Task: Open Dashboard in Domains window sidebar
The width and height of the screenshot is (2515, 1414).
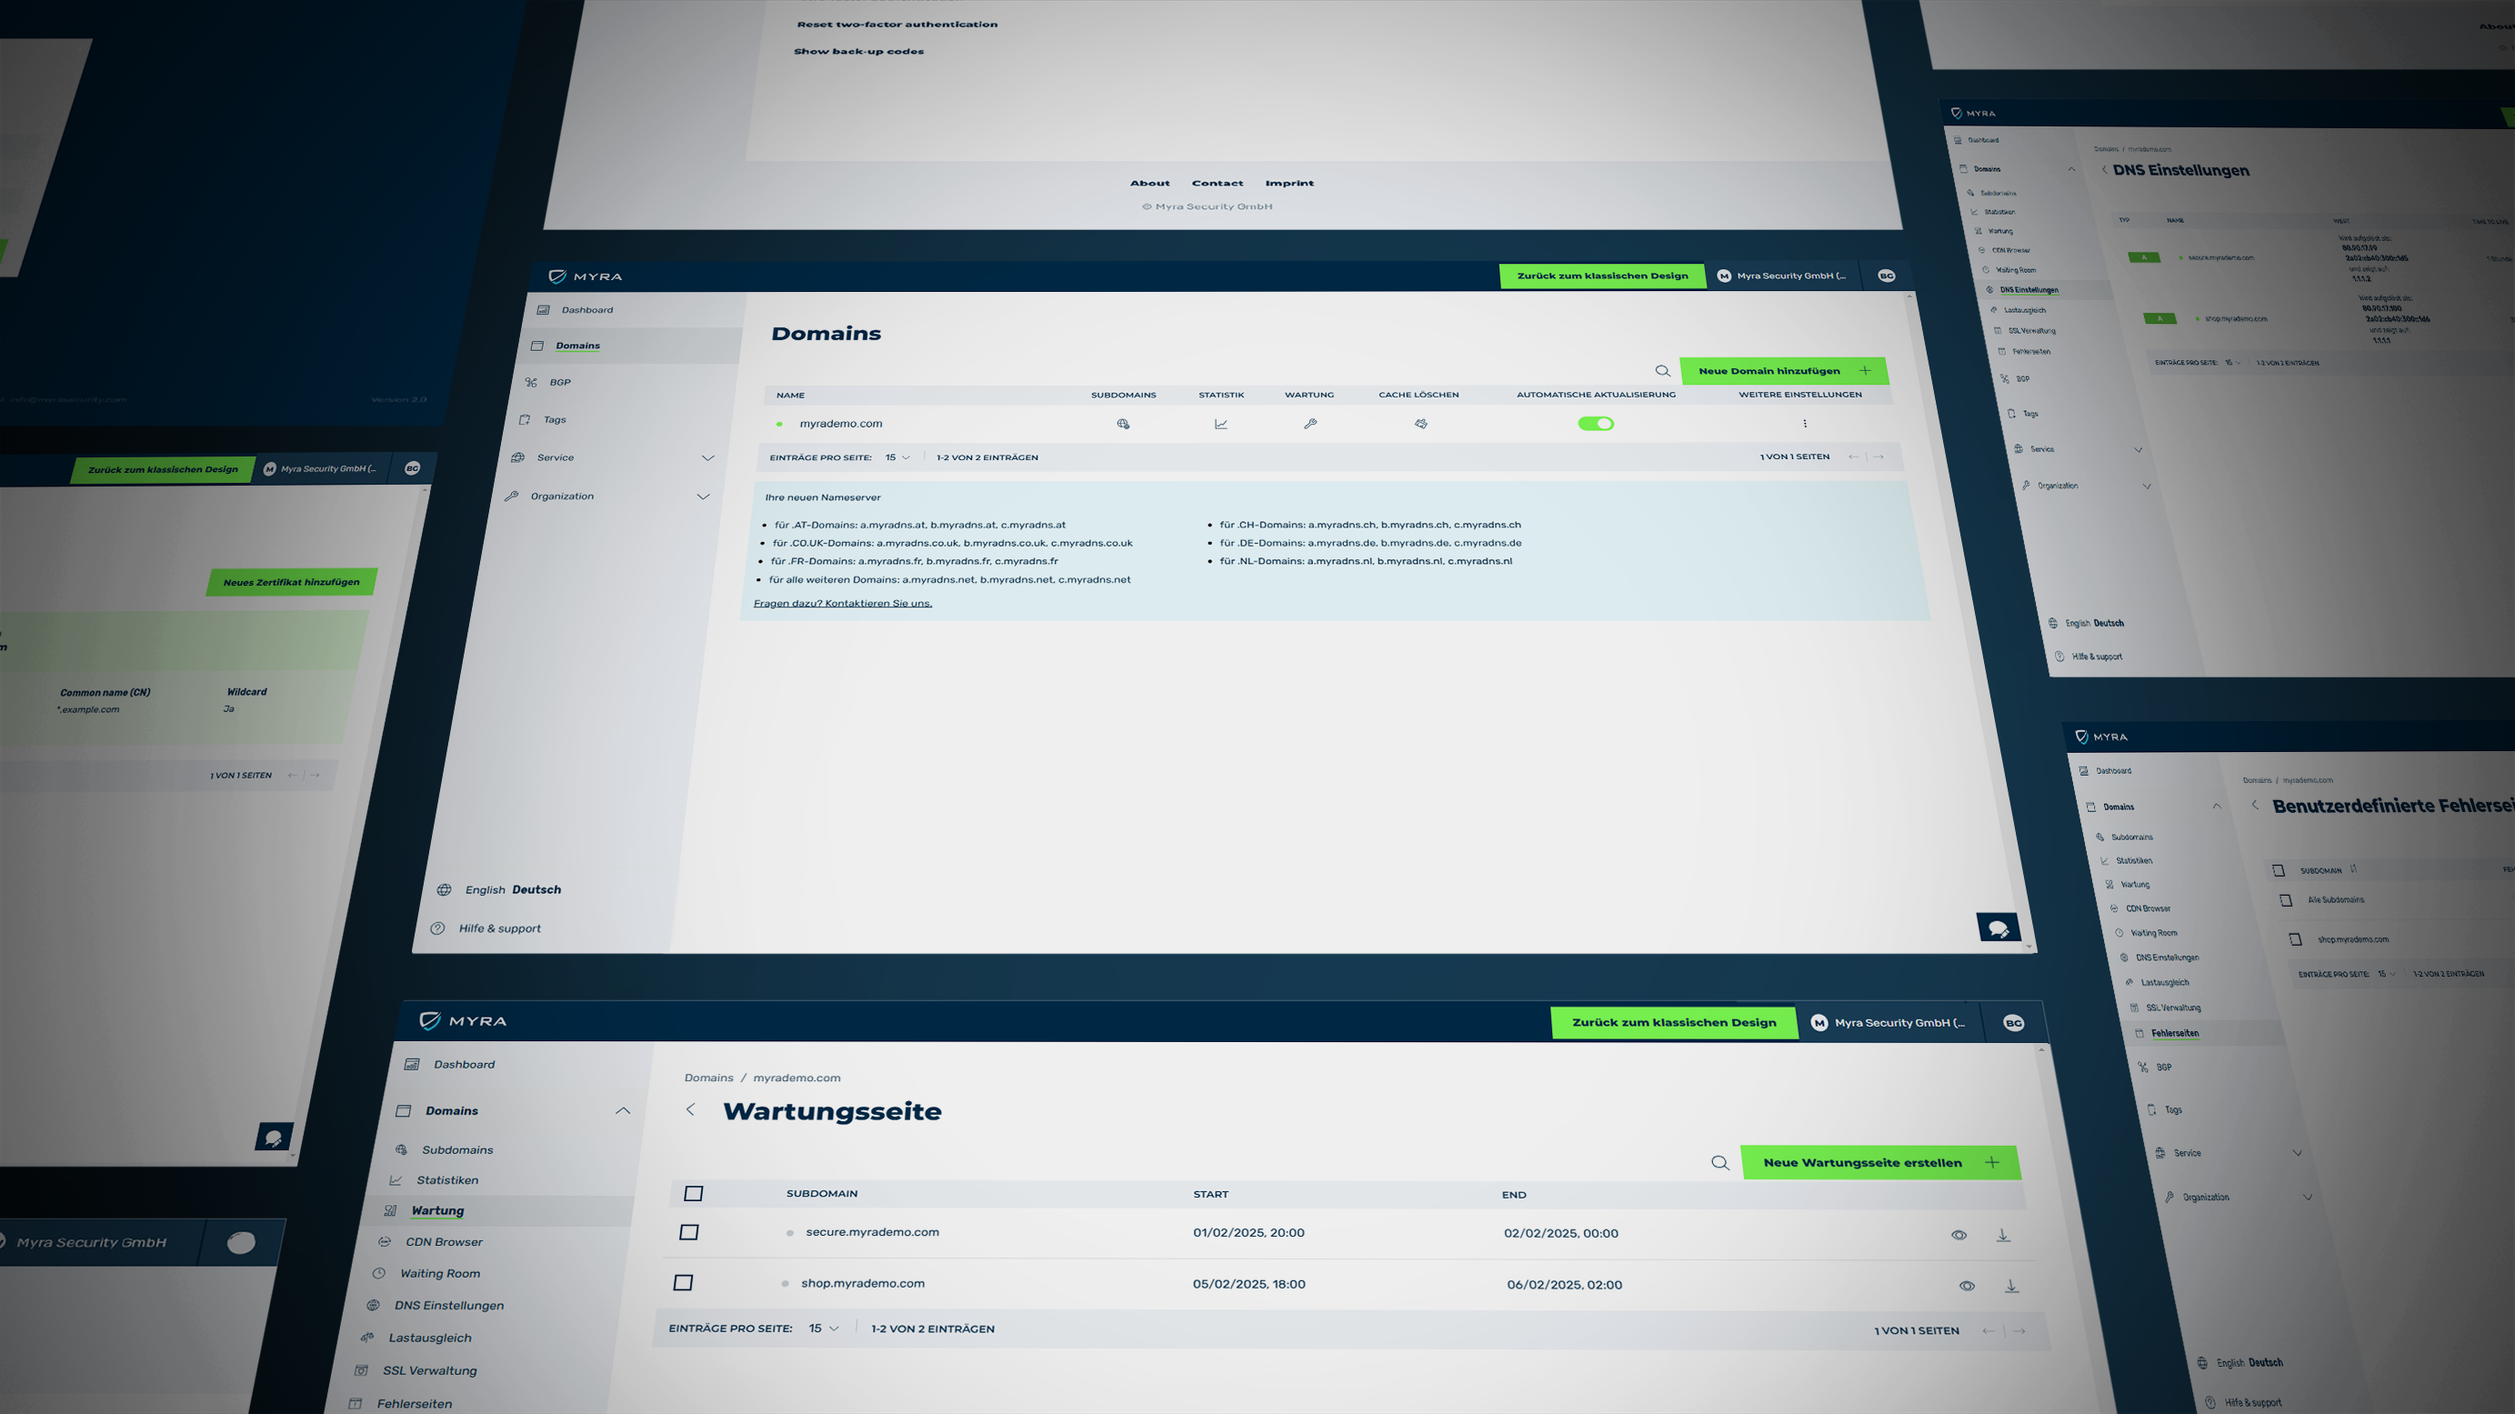Action: pos(586,309)
